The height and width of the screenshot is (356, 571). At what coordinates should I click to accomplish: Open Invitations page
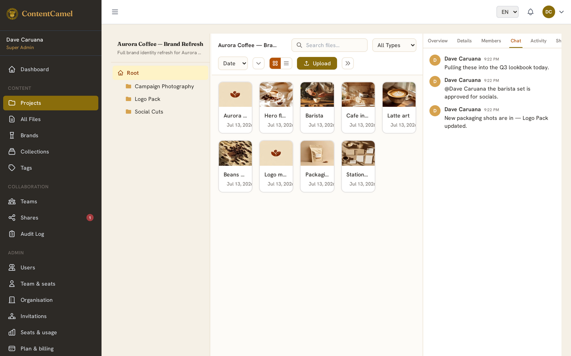click(51, 316)
